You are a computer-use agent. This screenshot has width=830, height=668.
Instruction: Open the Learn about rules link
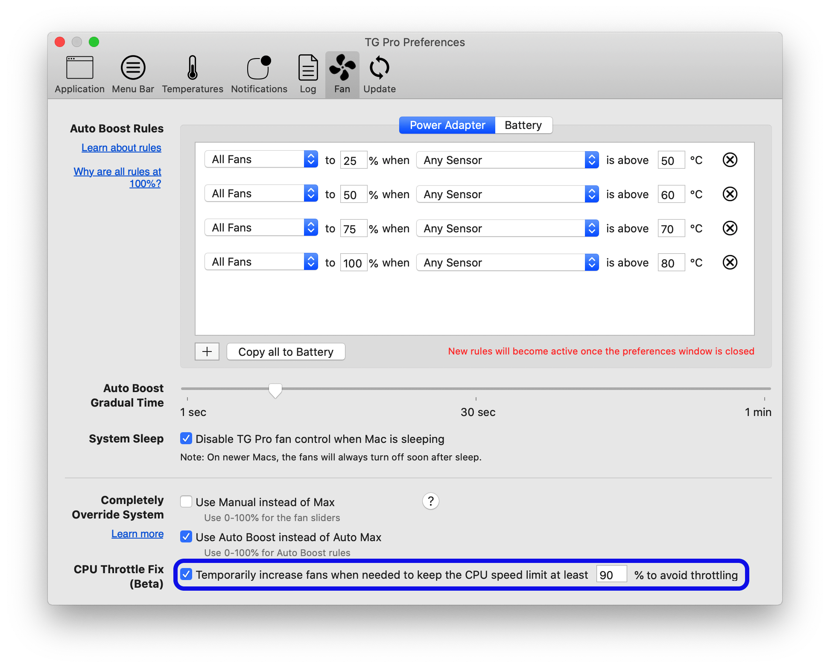[x=121, y=147]
